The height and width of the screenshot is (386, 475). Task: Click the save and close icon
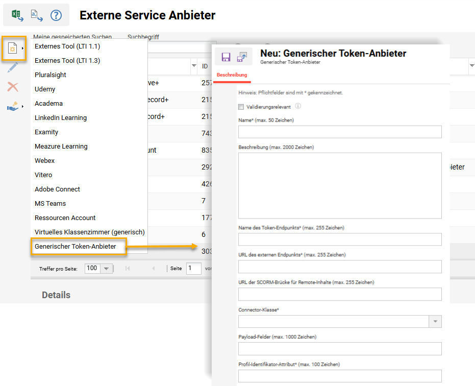(242, 57)
